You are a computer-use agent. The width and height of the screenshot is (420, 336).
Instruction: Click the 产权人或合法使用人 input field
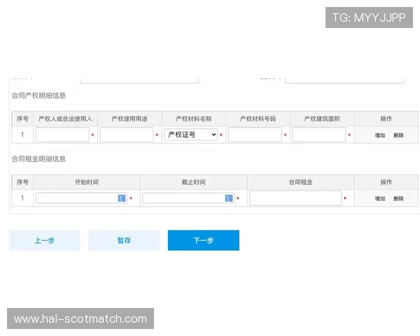[x=62, y=134]
